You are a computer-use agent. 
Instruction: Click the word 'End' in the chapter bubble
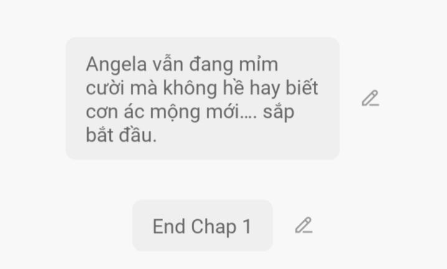click(x=169, y=227)
